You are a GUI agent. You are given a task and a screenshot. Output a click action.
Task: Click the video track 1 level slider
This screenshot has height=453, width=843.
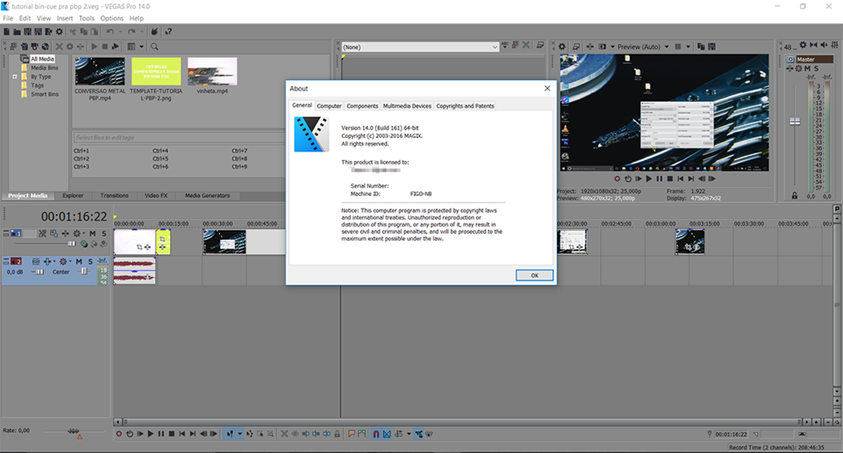(72, 244)
